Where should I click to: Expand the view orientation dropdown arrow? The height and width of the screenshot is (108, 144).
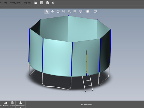(99, 11)
